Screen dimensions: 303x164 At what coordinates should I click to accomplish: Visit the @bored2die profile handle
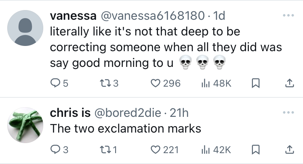128,113
